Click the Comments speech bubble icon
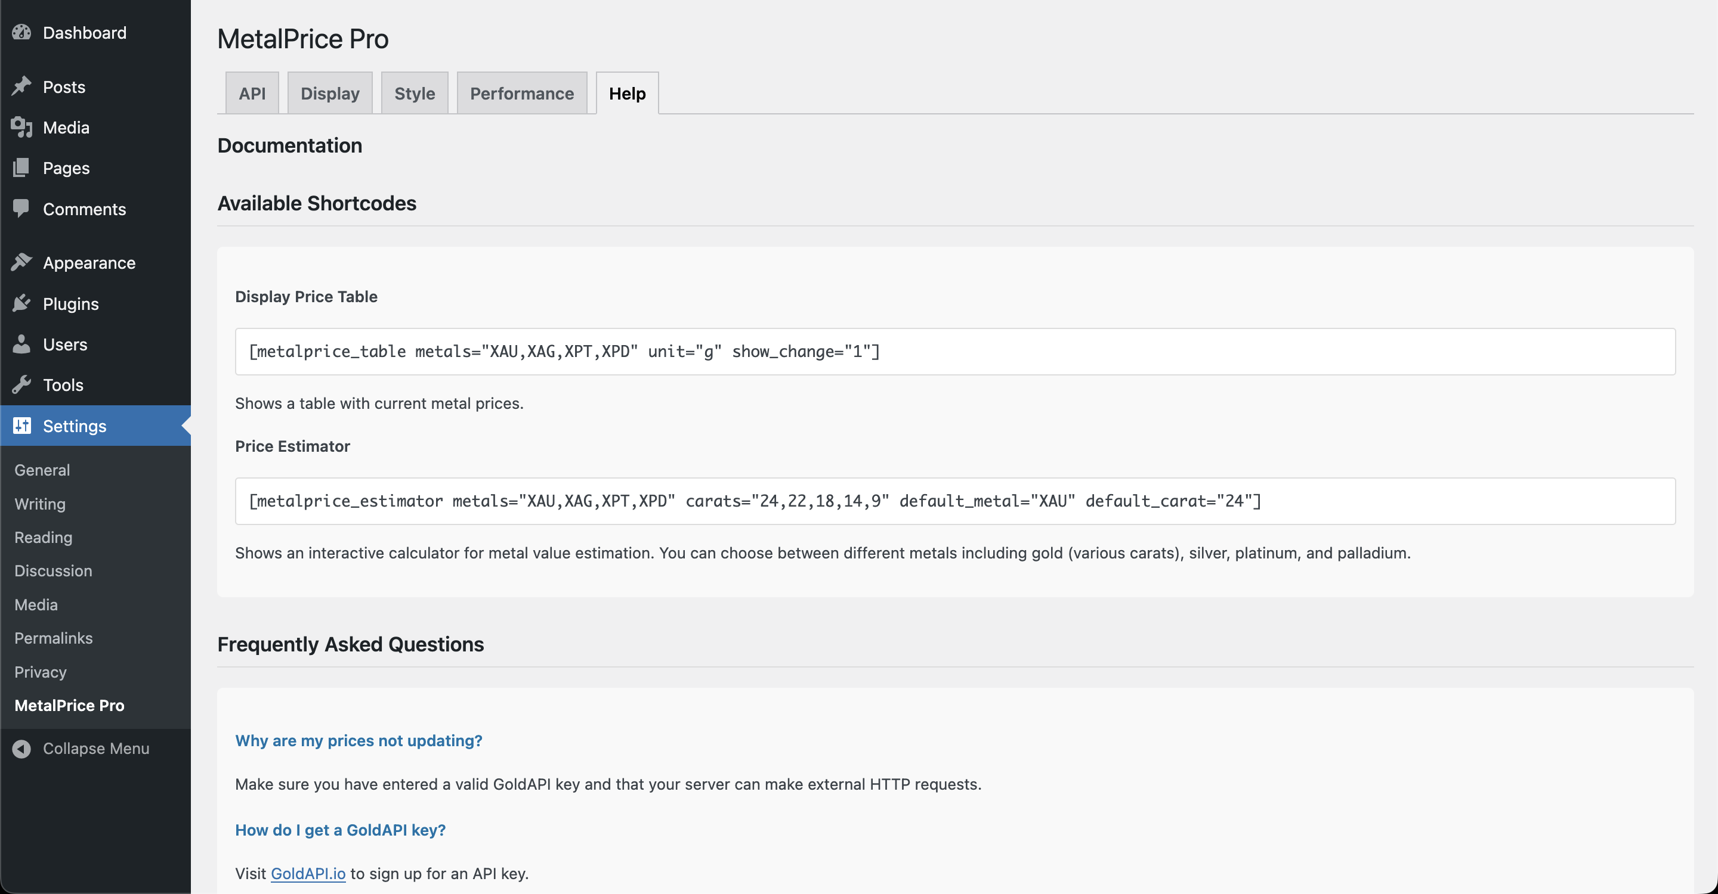Viewport: 1718px width, 894px height. point(21,209)
